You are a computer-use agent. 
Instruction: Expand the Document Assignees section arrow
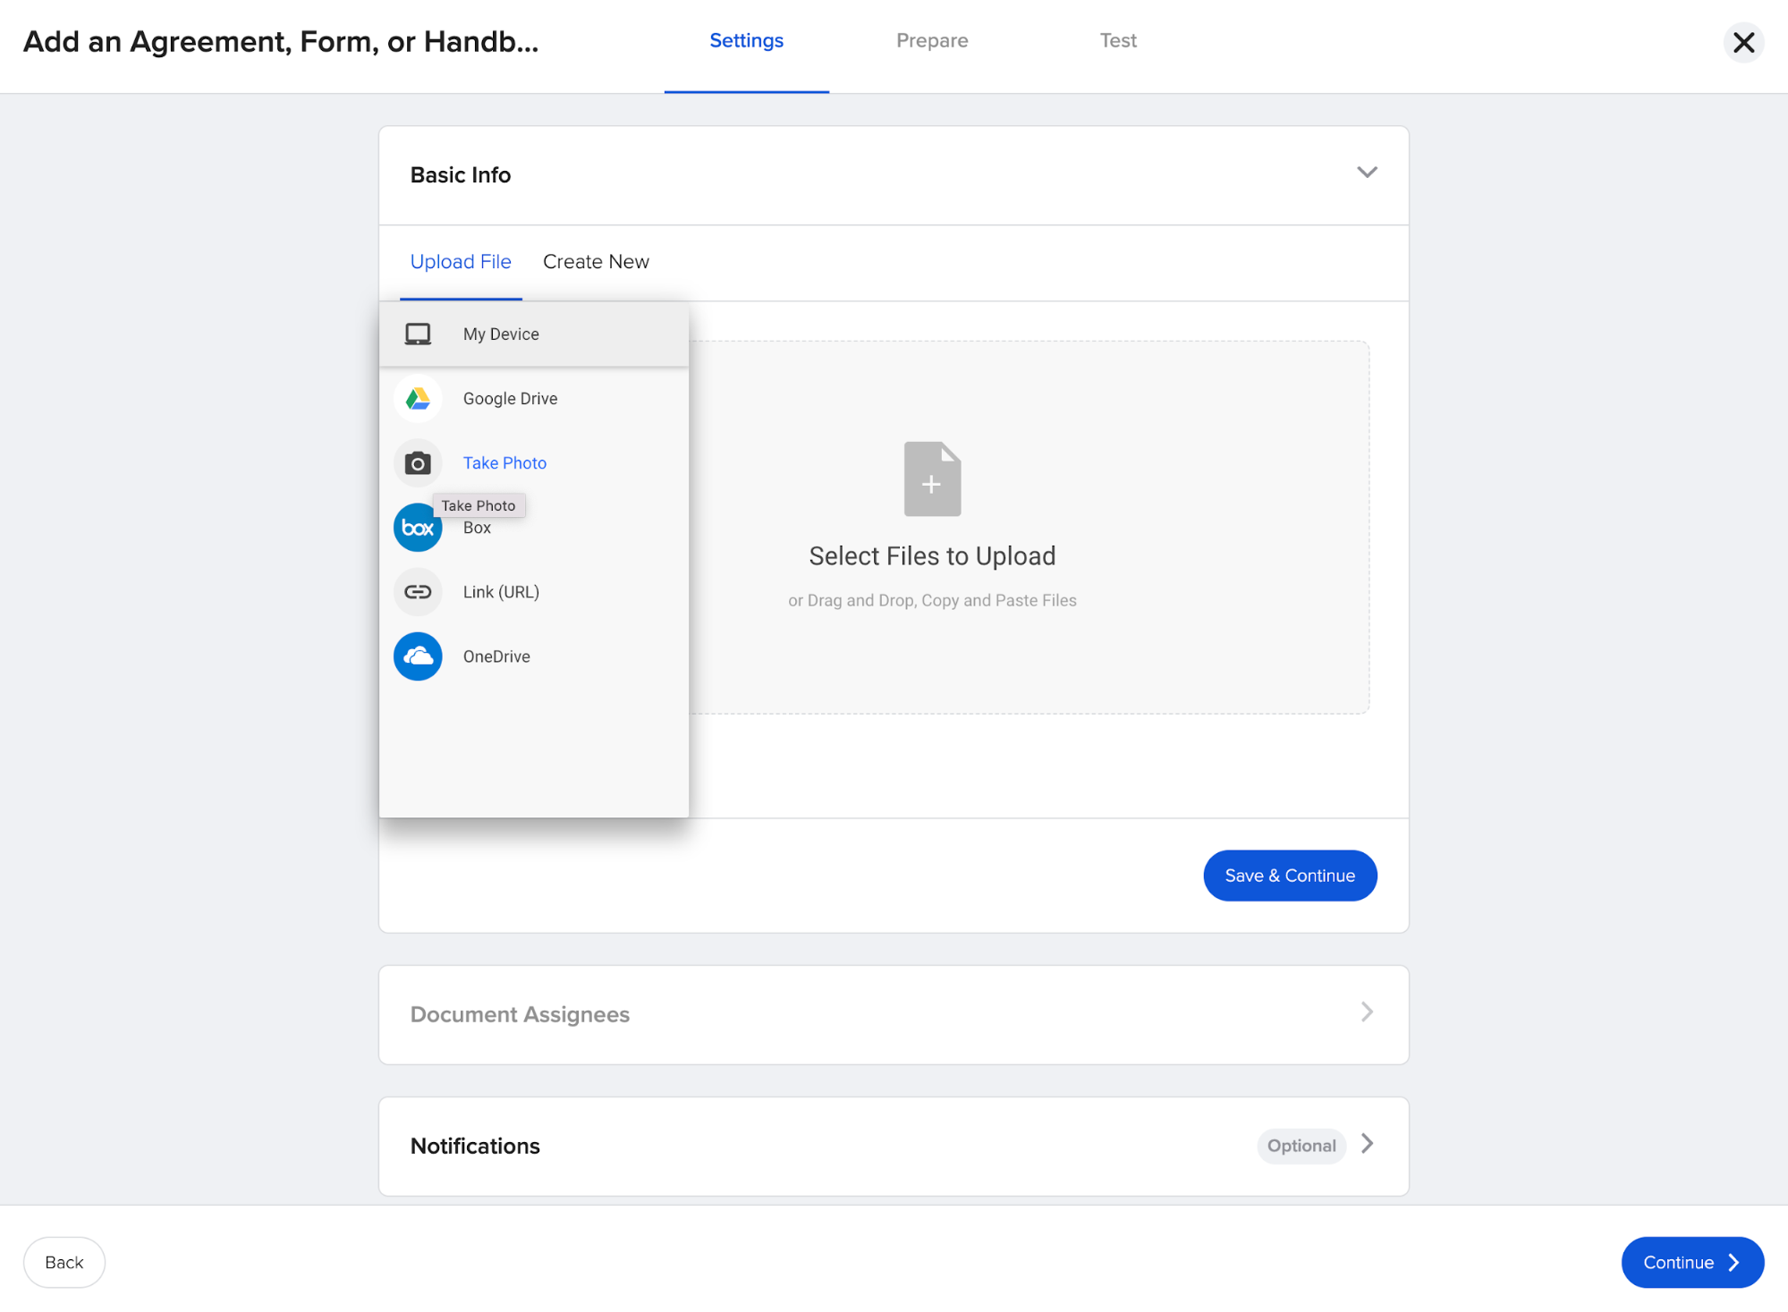(1367, 1012)
